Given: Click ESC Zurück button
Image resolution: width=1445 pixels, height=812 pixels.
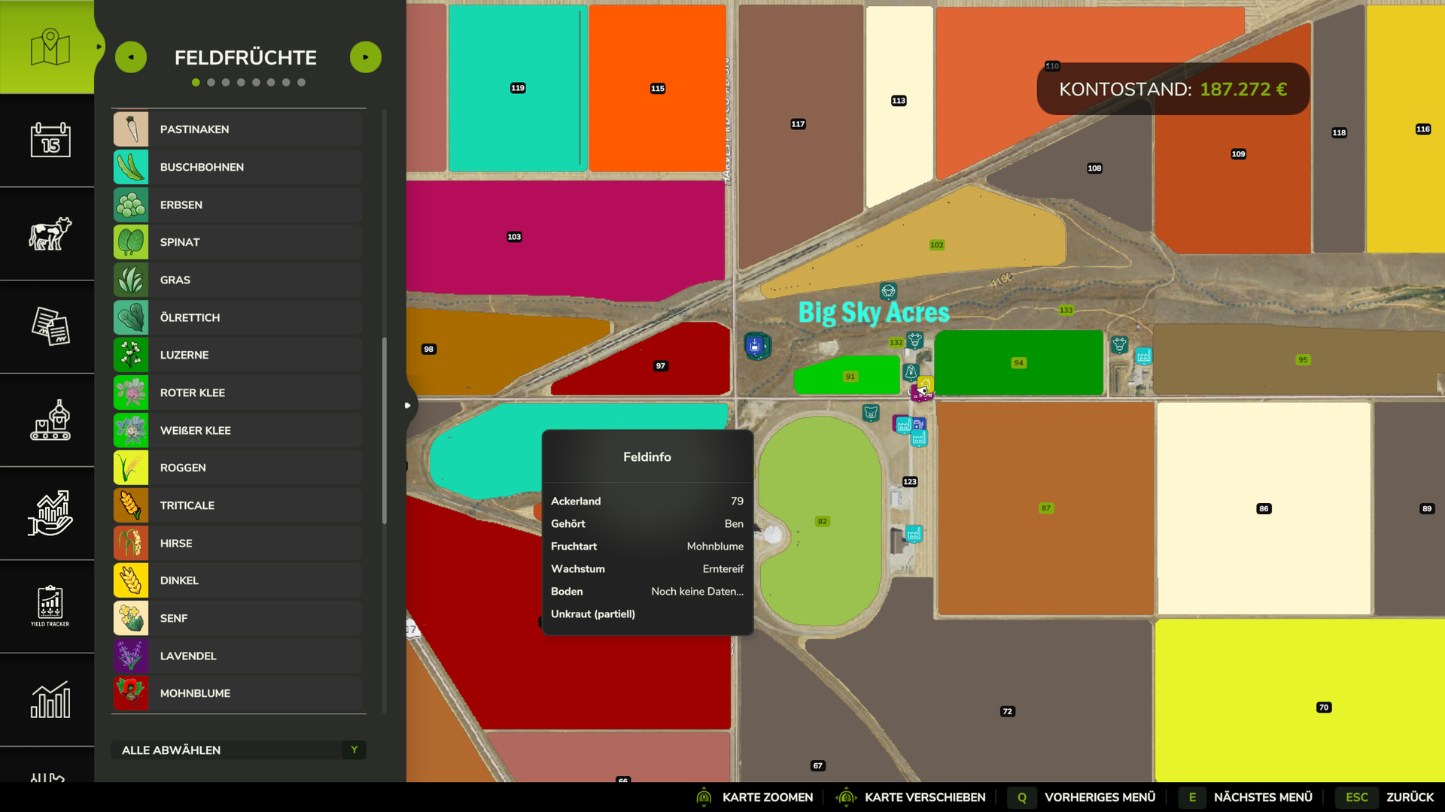Looking at the screenshot, I should (1389, 797).
